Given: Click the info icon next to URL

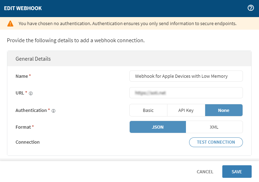Looking at the screenshot, I should click(31, 93).
